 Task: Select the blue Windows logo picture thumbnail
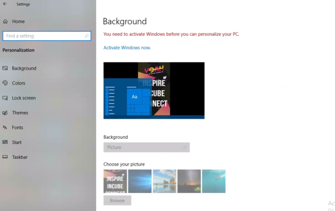140,181
